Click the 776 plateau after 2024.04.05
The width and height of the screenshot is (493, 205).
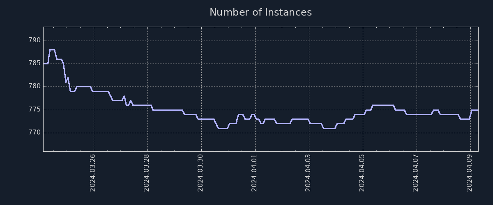(x=383, y=105)
